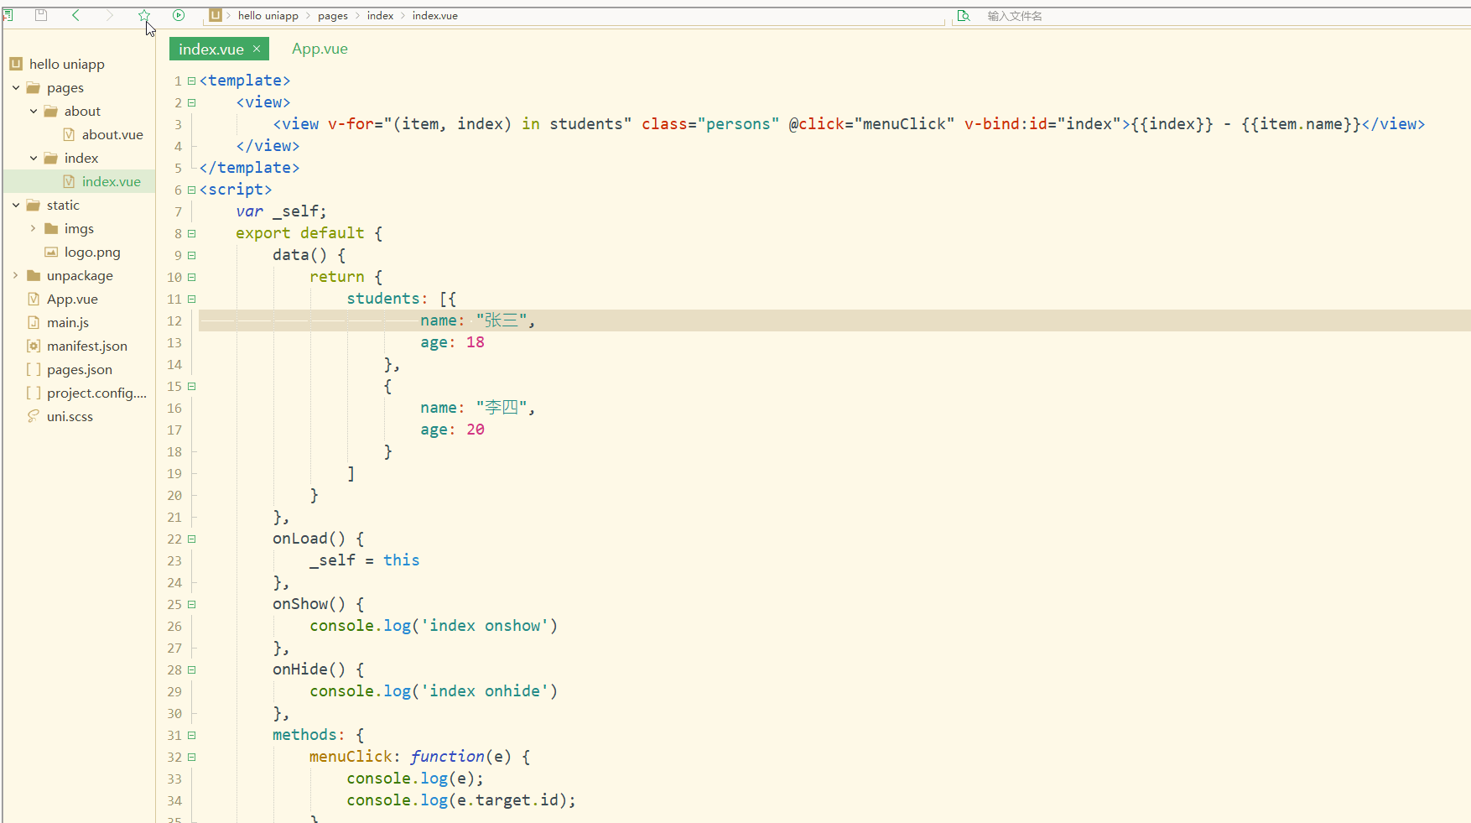The image size is (1471, 823).
Task: Open uni.scss from the file tree
Action: coord(70,416)
